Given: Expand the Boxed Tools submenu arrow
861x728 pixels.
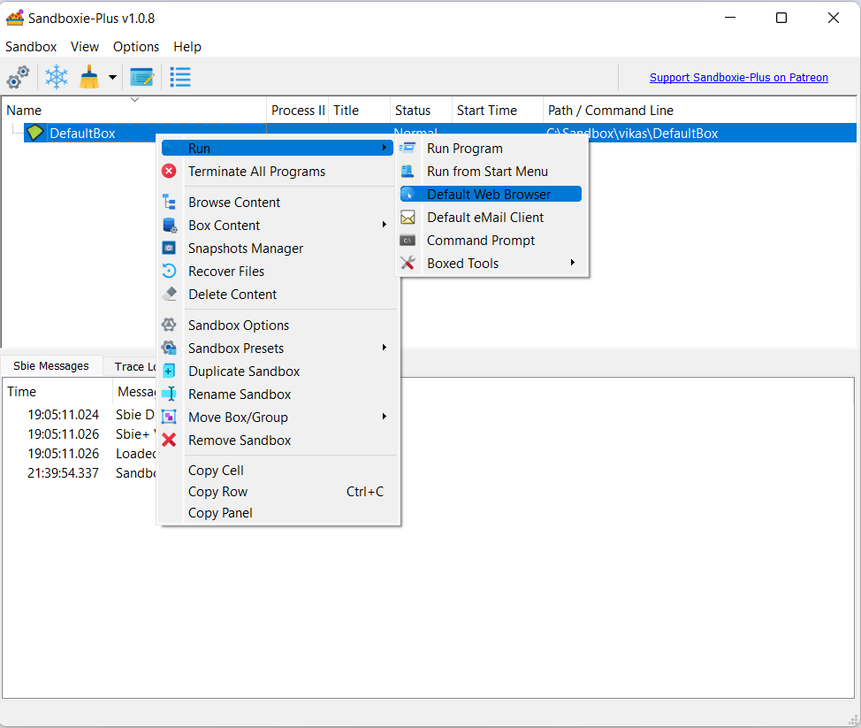Looking at the screenshot, I should click(572, 263).
